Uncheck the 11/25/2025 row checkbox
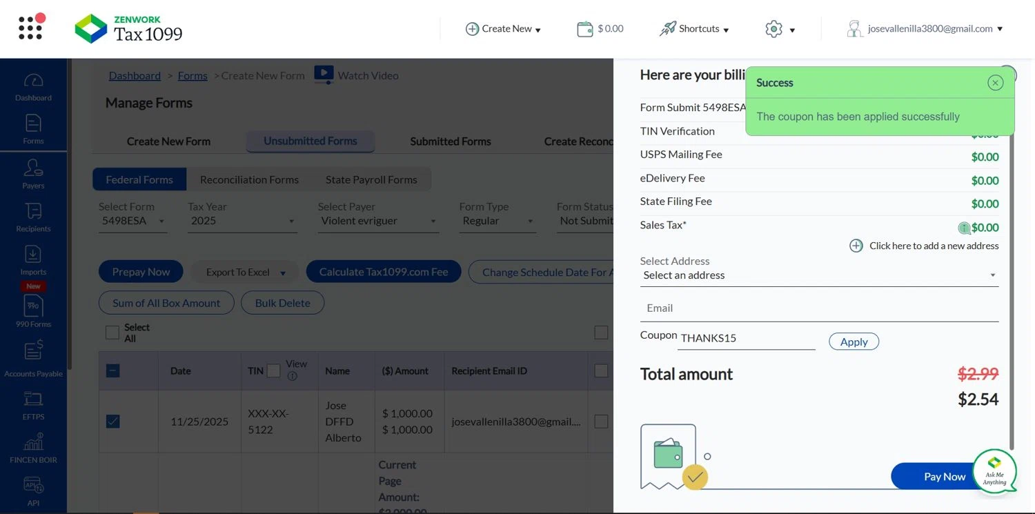Image resolution: width=1035 pixels, height=514 pixels. [x=113, y=421]
